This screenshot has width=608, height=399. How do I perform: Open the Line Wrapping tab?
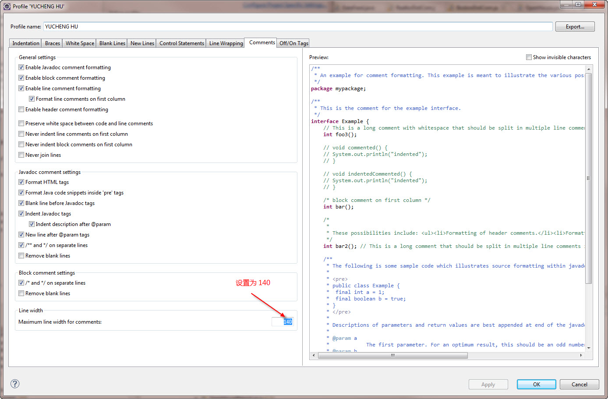tap(226, 43)
